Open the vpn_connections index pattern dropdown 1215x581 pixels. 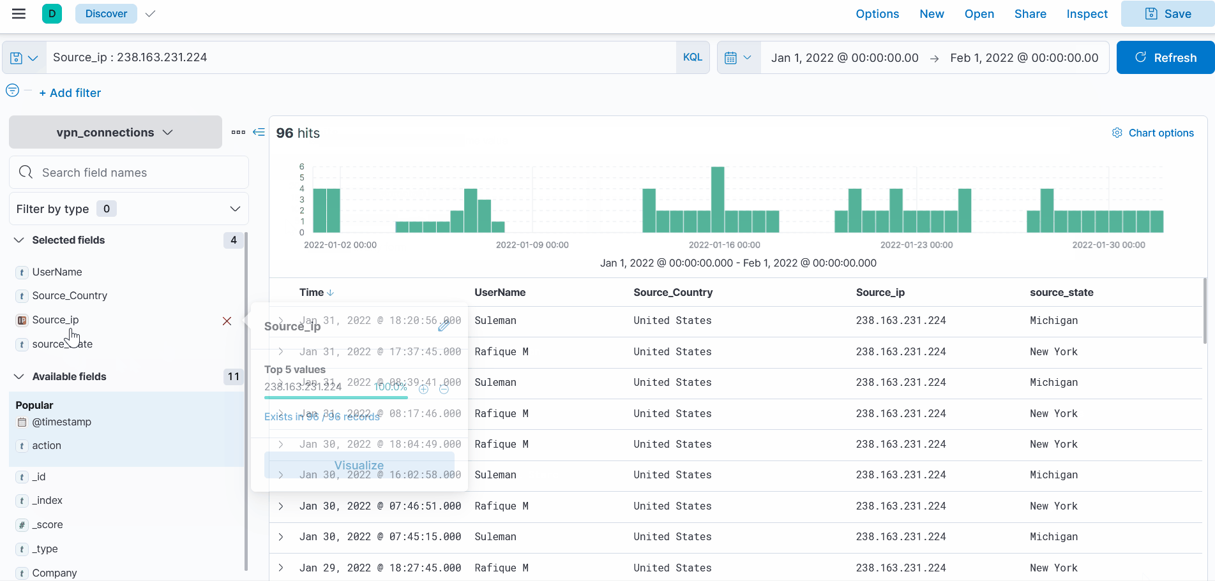(116, 132)
